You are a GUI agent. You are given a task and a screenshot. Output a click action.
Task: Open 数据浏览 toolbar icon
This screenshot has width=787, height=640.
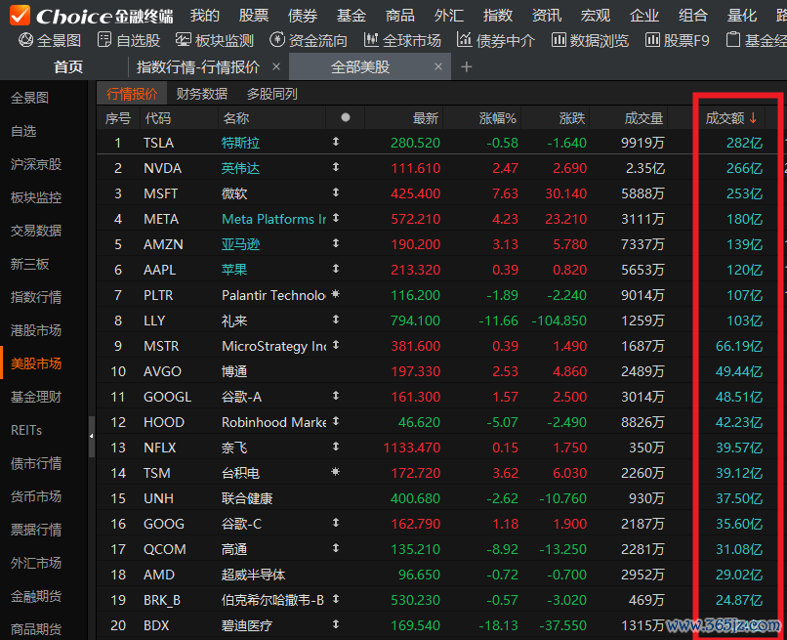pos(559,40)
